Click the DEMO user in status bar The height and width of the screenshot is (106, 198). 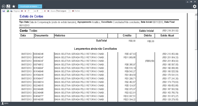(5, 103)
